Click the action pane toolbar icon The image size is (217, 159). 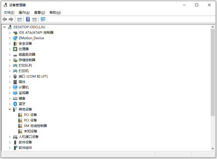pyautogui.click(x=34, y=19)
